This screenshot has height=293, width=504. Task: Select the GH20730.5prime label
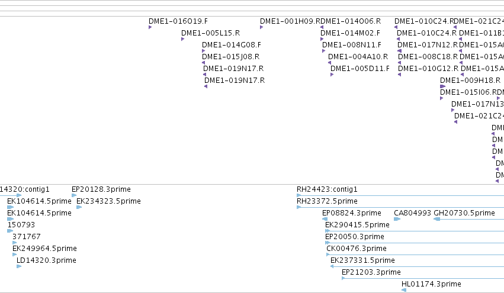pyautogui.click(x=464, y=213)
